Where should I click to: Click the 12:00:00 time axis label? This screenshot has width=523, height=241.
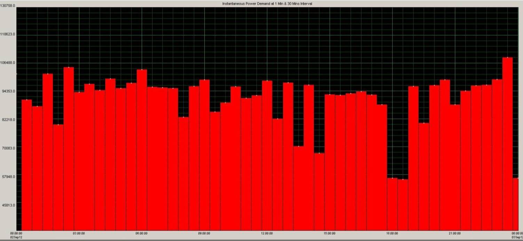pyautogui.click(x=267, y=233)
